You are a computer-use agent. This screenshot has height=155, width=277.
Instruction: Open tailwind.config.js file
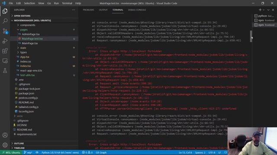tap(44, 107)
